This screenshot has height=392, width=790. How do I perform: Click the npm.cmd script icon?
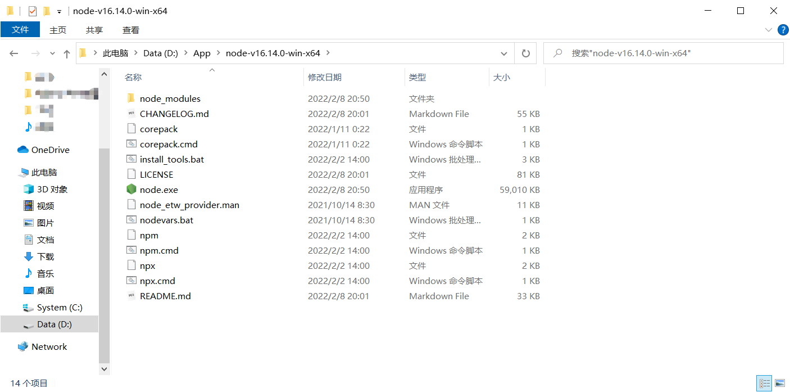pyautogui.click(x=131, y=250)
